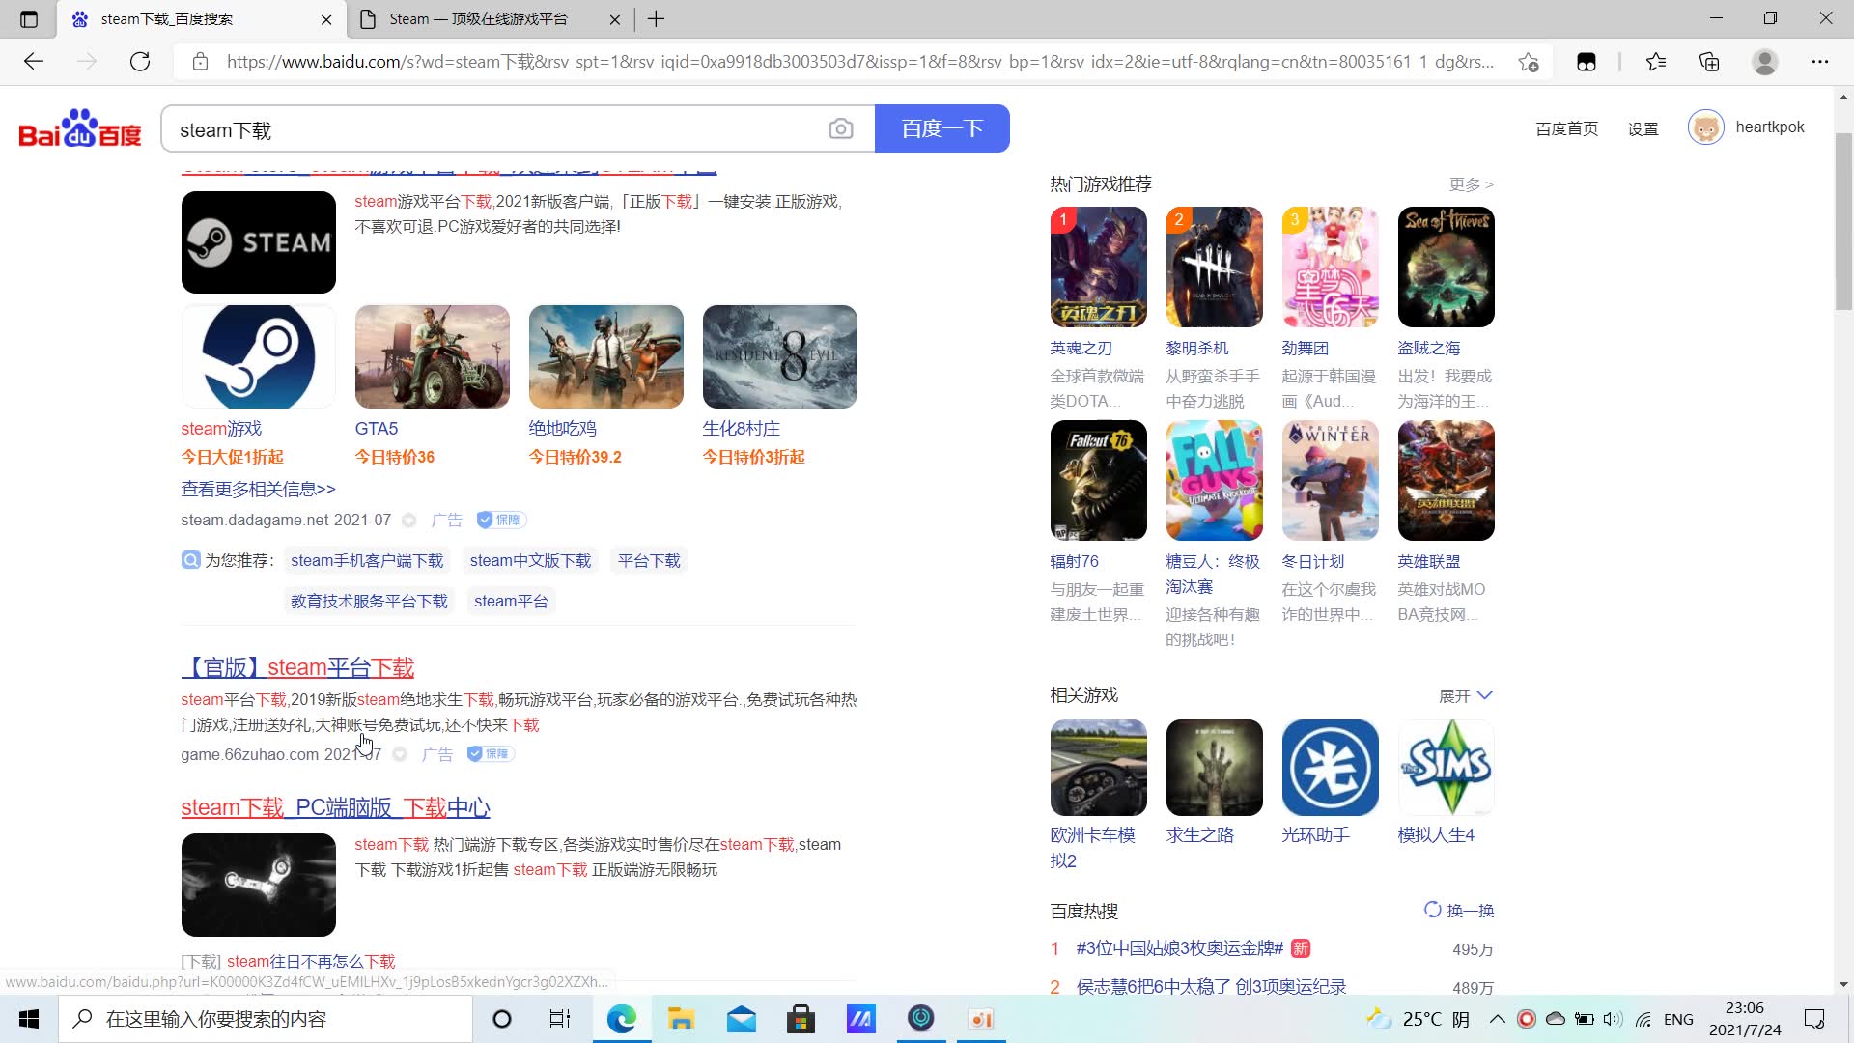Open a new tab with plus icon
This screenshot has width=1854, height=1043.
coord(656,19)
